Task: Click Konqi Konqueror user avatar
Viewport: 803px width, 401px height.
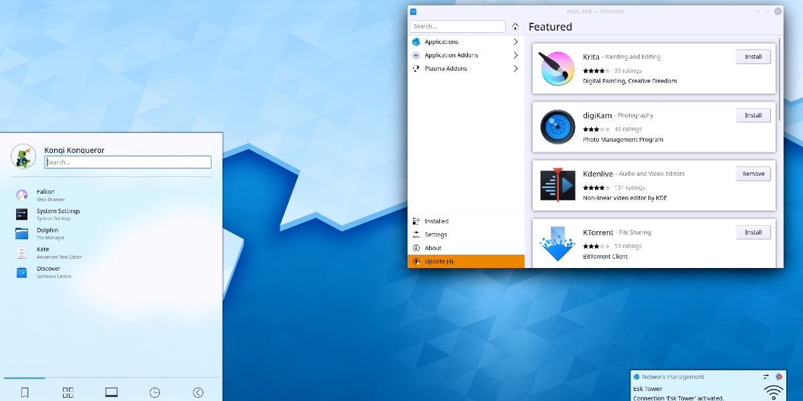Action: point(23,156)
